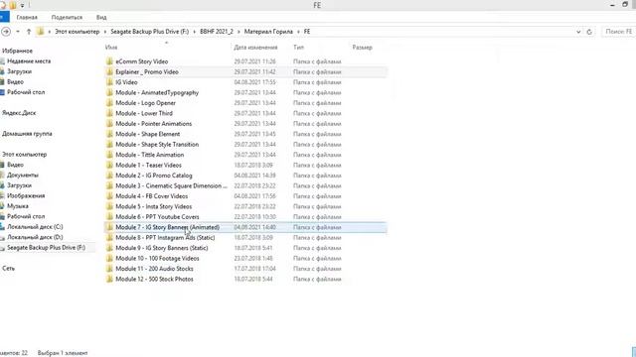Go up one level with the up arrow
This screenshot has height=357, width=636.
click(29, 32)
